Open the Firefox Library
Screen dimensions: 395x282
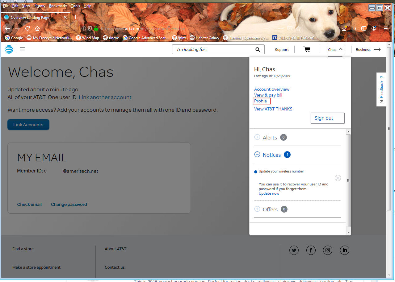click(x=354, y=28)
